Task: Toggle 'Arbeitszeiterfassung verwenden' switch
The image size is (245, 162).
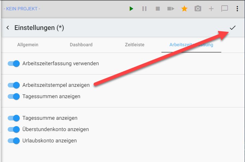Action: tap(14, 64)
